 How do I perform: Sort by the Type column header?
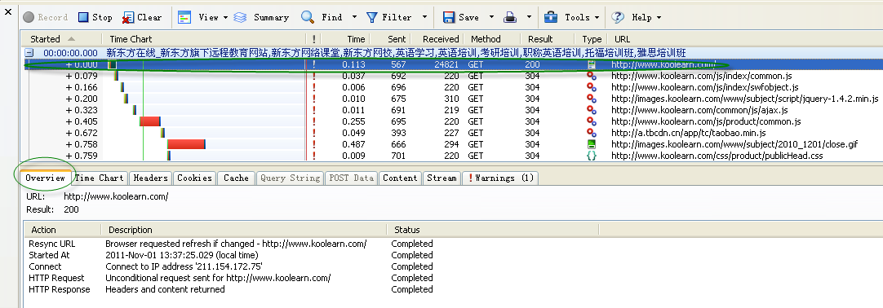(592, 39)
